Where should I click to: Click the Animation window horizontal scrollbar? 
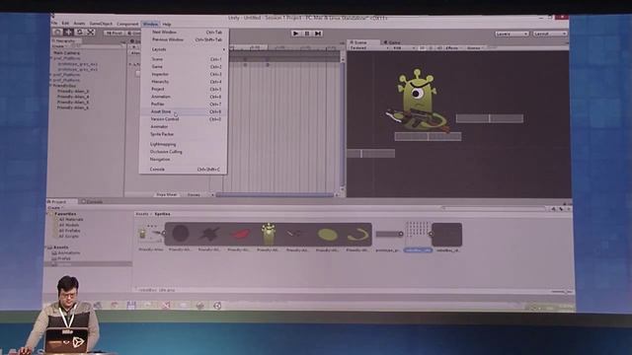coord(275,195)
